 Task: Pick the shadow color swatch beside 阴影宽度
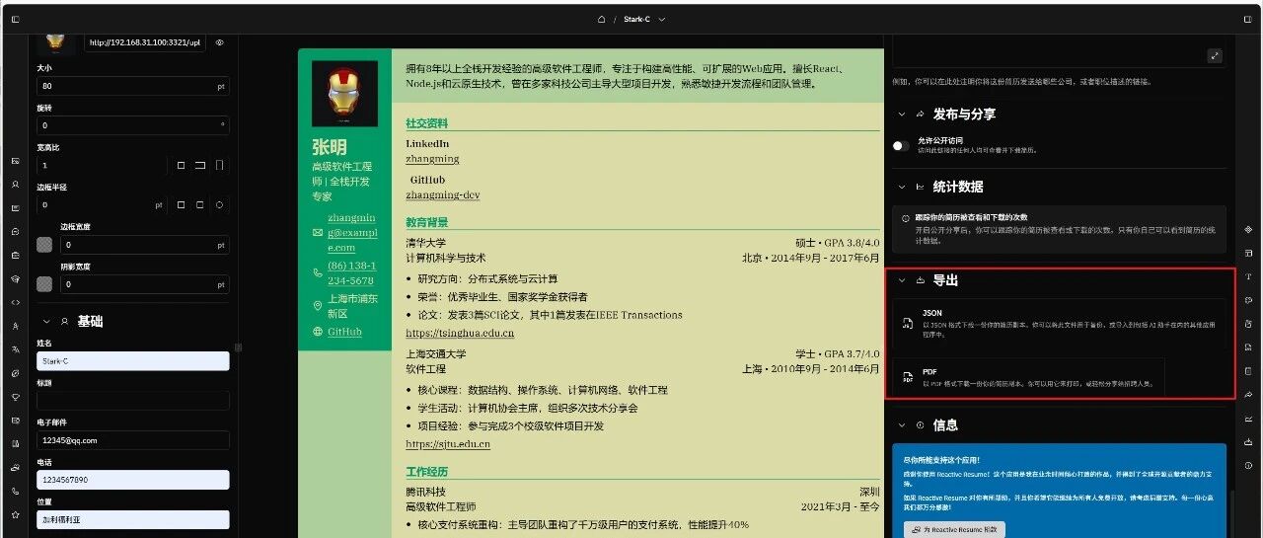44,283
